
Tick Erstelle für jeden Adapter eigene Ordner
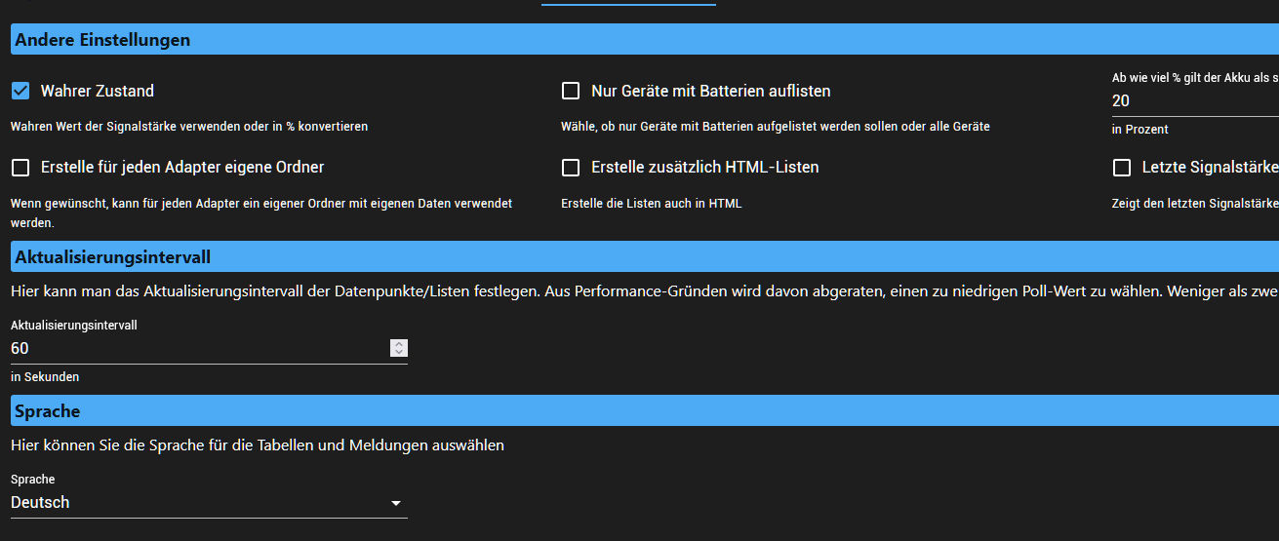pyautogui.click(x=20, y=168)
